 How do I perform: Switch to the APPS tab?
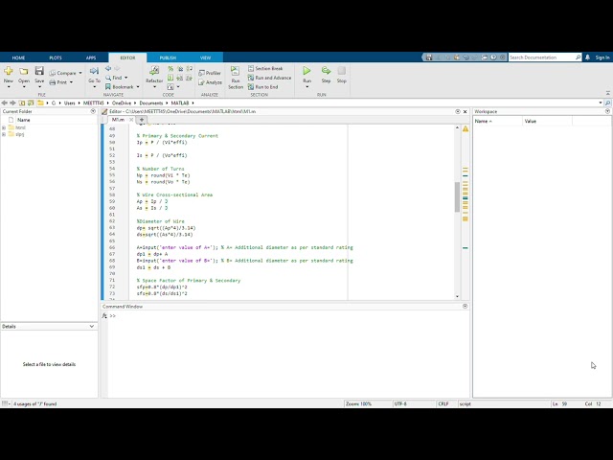pos(91,57)
